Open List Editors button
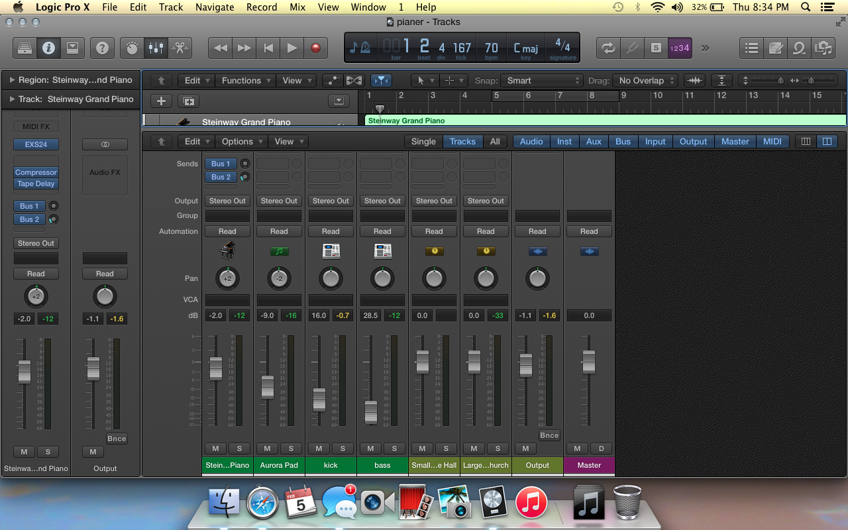This screenshot has width=848, height=530. click(x=751, y=48)
